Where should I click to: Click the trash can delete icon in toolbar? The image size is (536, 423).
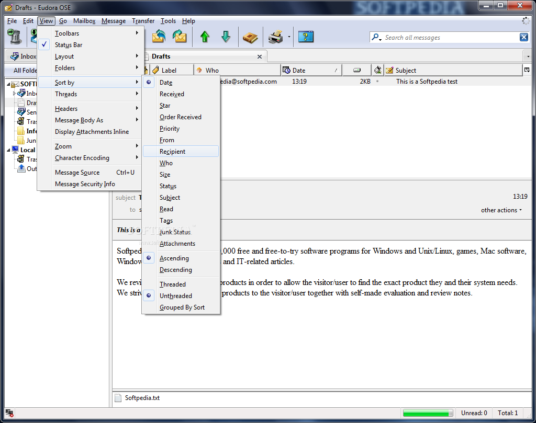(14, 37)
